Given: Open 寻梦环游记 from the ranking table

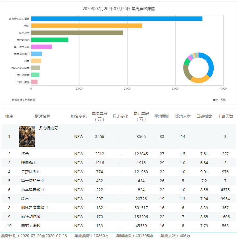Looking at the screenshot, I should (31, 172).
